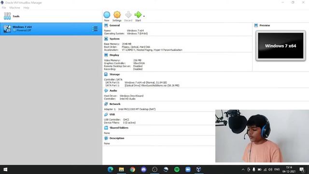Open the General section header link

click(x=115, y=26)
